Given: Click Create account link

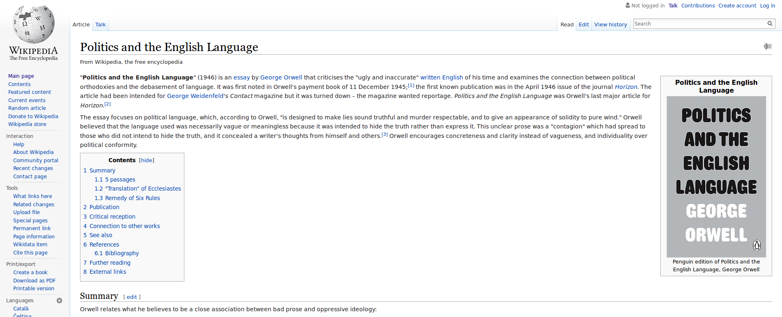Looking at the screenshot, I should tap(737, 5).
